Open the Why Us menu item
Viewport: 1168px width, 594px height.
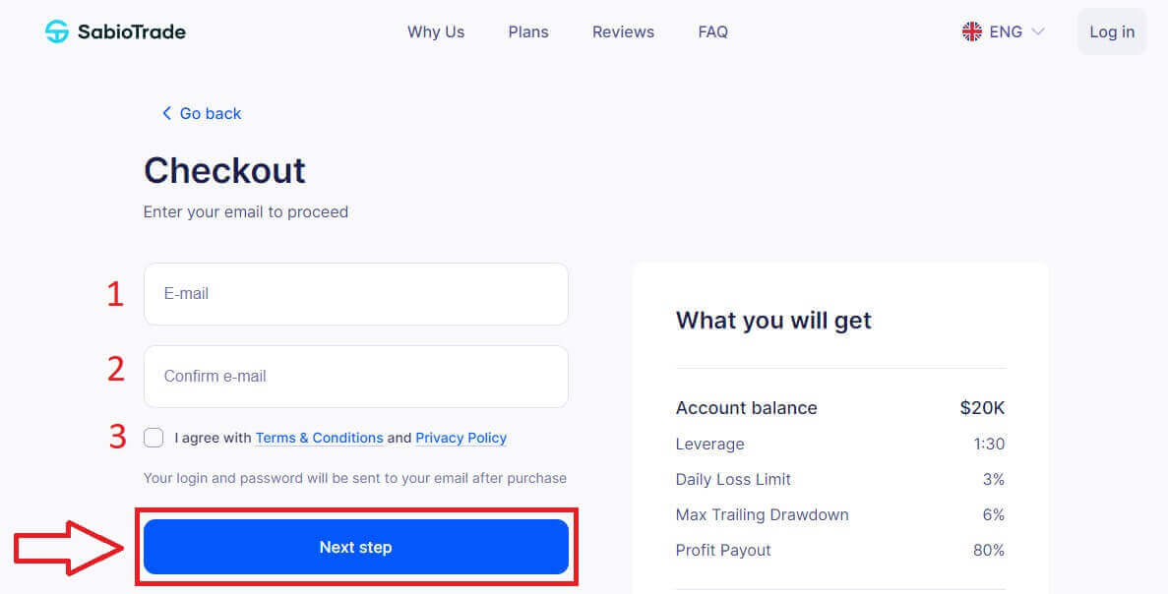click(436, 31)
